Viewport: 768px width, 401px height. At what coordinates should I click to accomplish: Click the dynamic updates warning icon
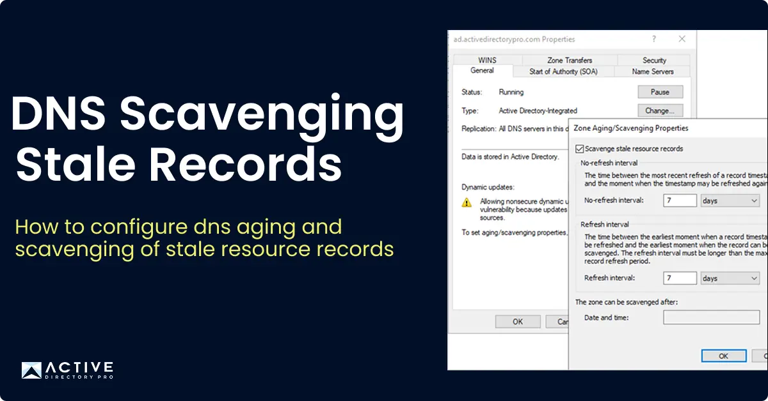467,202
